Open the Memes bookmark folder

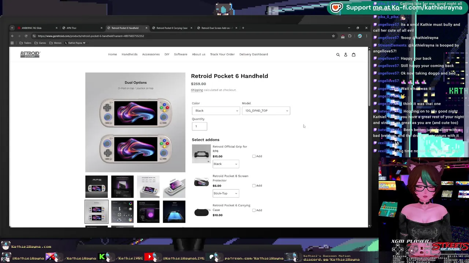coord(56,43)
